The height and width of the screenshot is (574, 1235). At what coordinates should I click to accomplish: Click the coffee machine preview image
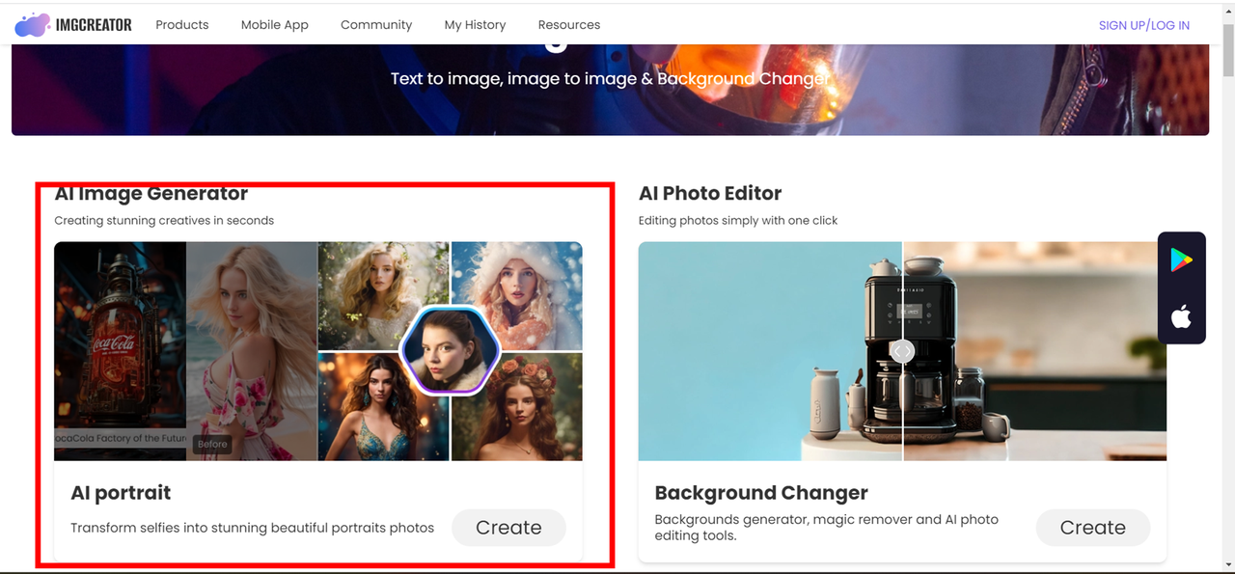(902, 351)
